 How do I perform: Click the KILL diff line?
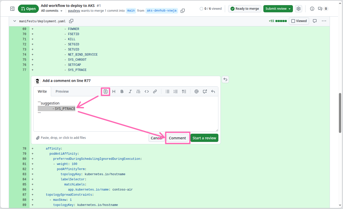pos(180,39)
